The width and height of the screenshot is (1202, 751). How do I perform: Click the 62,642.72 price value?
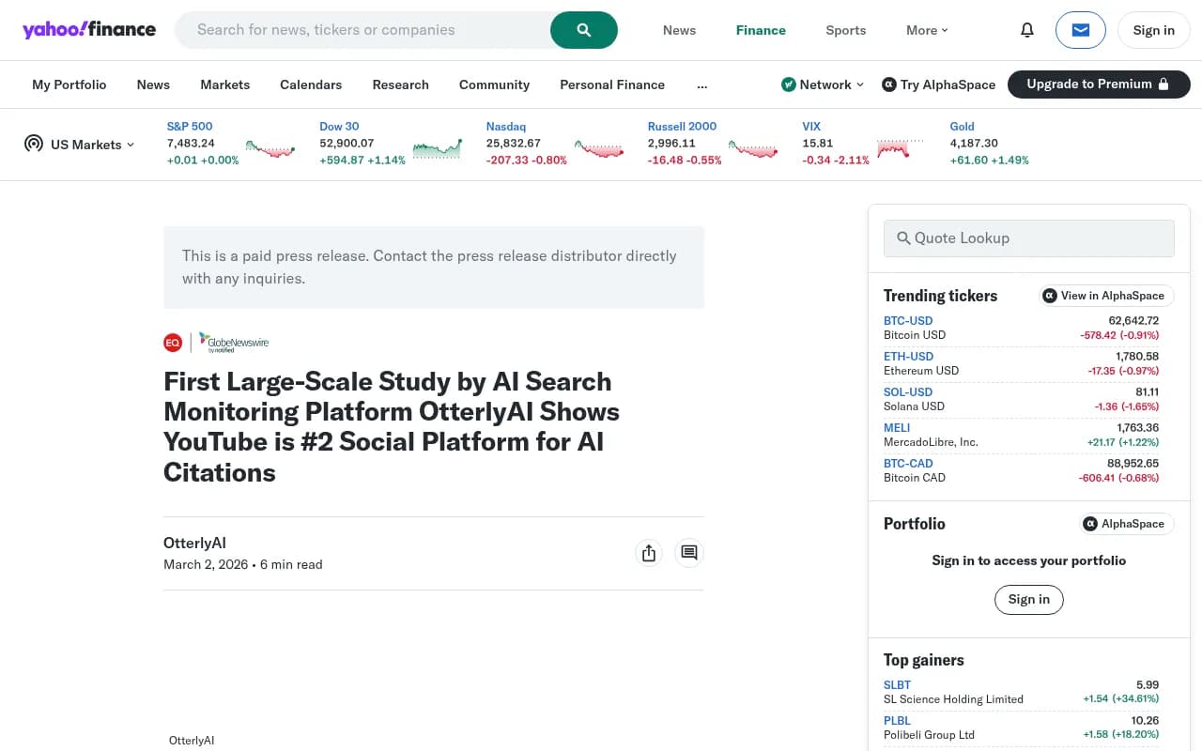pos(1135,321)
